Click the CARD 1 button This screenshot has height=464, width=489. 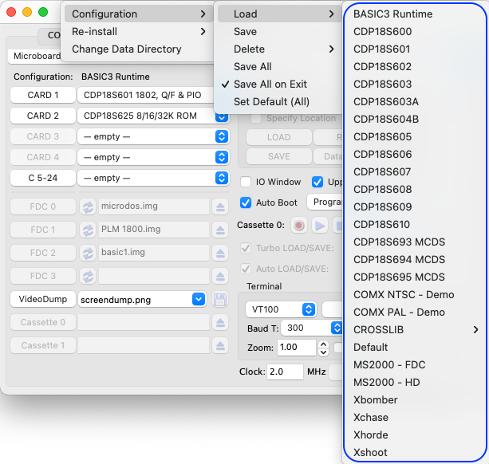coord(43,95)
